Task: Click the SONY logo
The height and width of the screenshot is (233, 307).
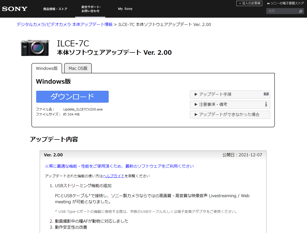Action: click(x=15, y=9)
